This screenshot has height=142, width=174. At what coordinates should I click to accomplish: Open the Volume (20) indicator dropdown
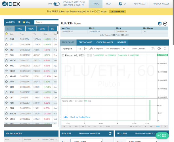(x=73, y=101)
